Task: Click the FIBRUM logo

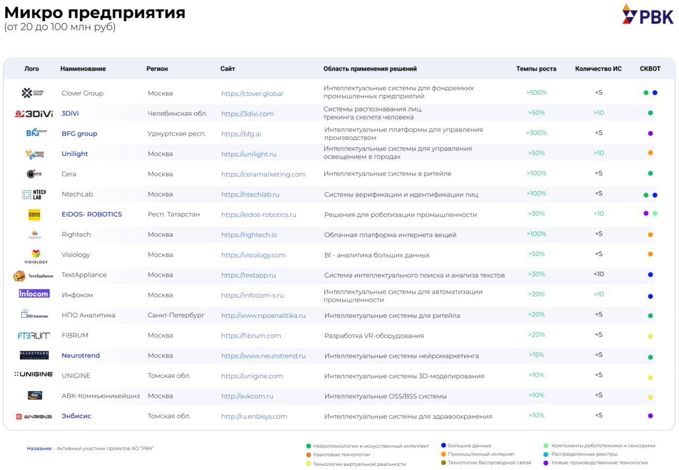Action: [x=34, y=335]
